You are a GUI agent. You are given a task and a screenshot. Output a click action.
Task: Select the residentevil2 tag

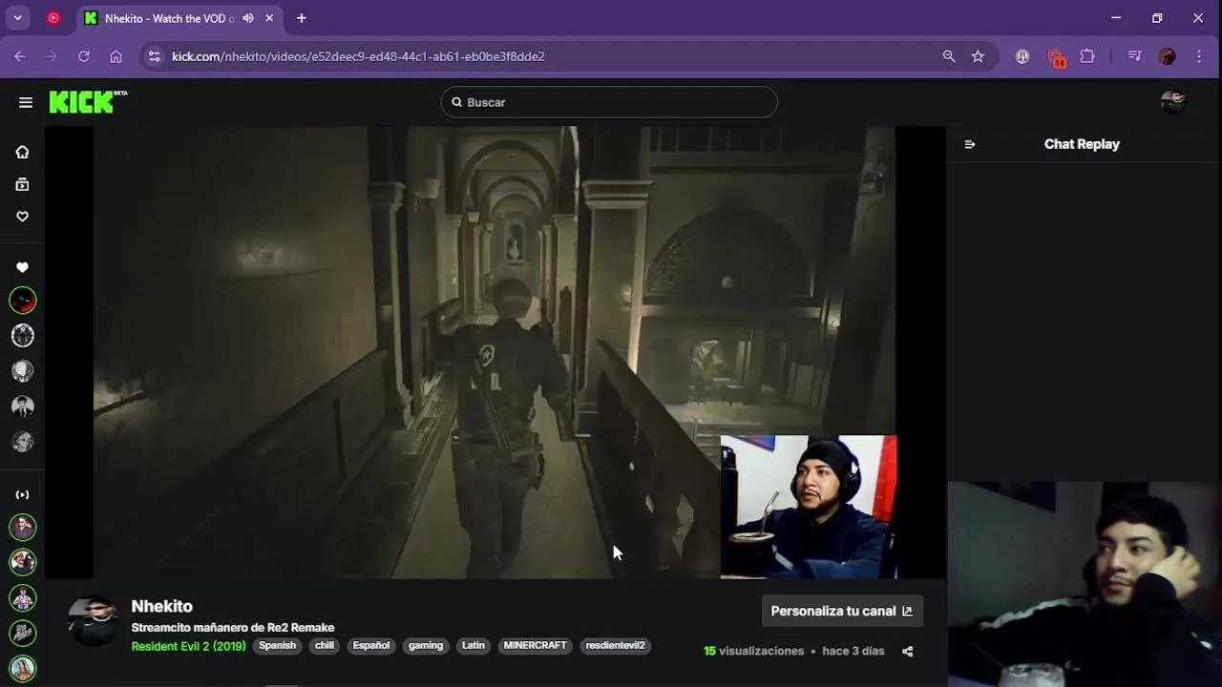pyautogui.click(x=615, y=646)
